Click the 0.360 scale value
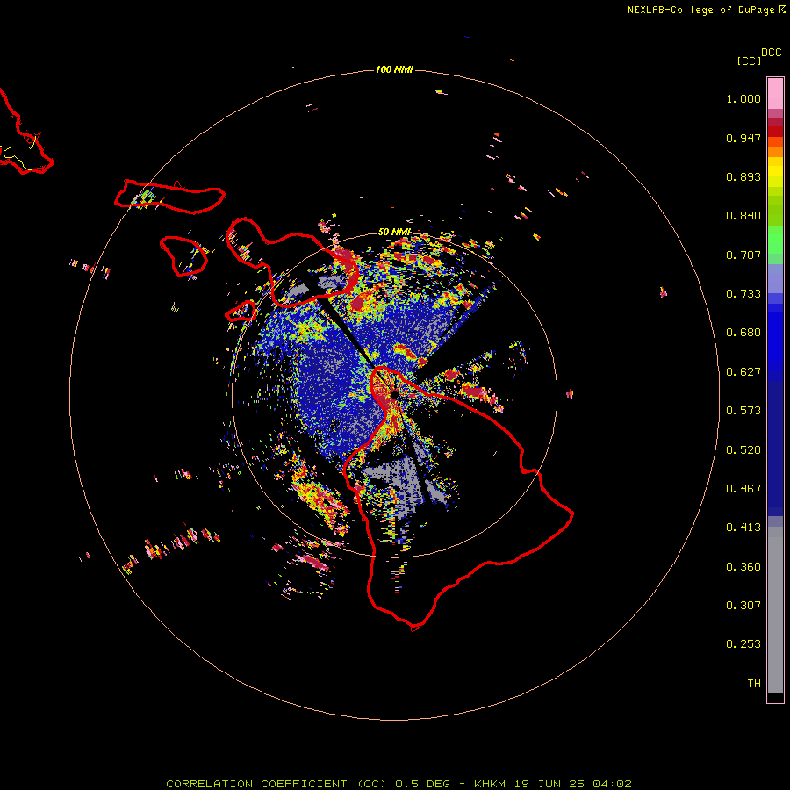Viewport: 790px width, 790px height. (743, 567)
